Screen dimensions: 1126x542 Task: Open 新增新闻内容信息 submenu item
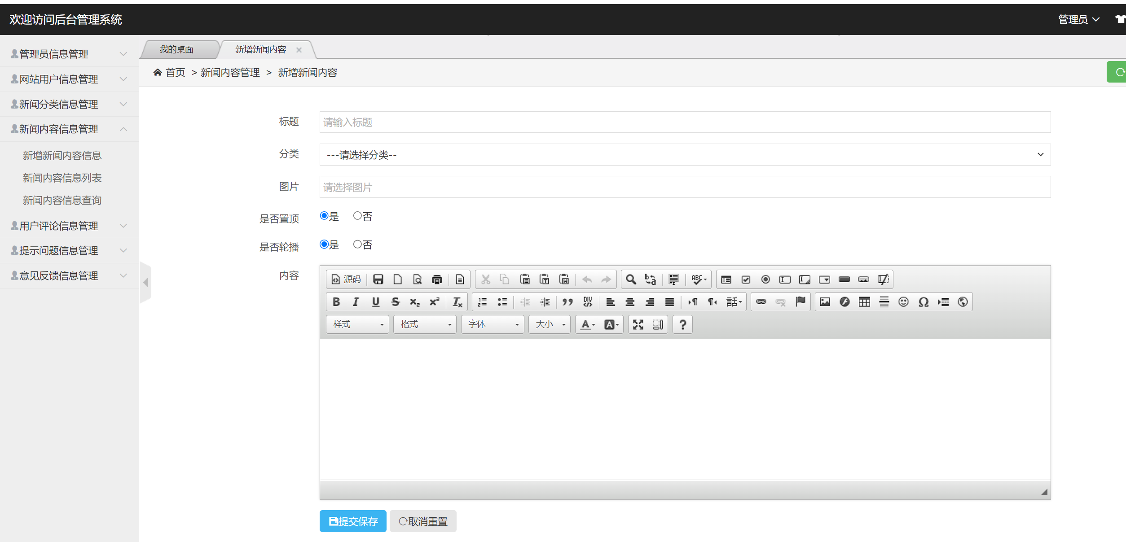[x=62, y=156]
